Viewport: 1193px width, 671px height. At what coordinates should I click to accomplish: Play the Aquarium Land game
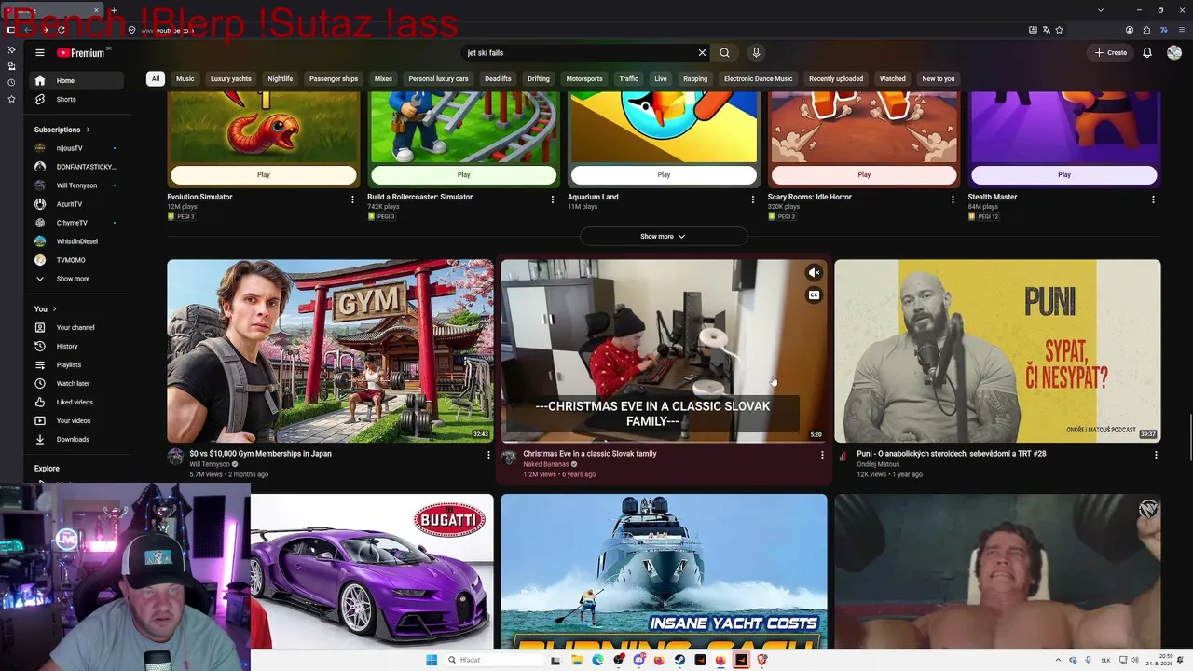point(664,175)
